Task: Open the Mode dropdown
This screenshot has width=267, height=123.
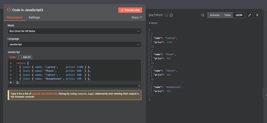Action: coord(74,31)
